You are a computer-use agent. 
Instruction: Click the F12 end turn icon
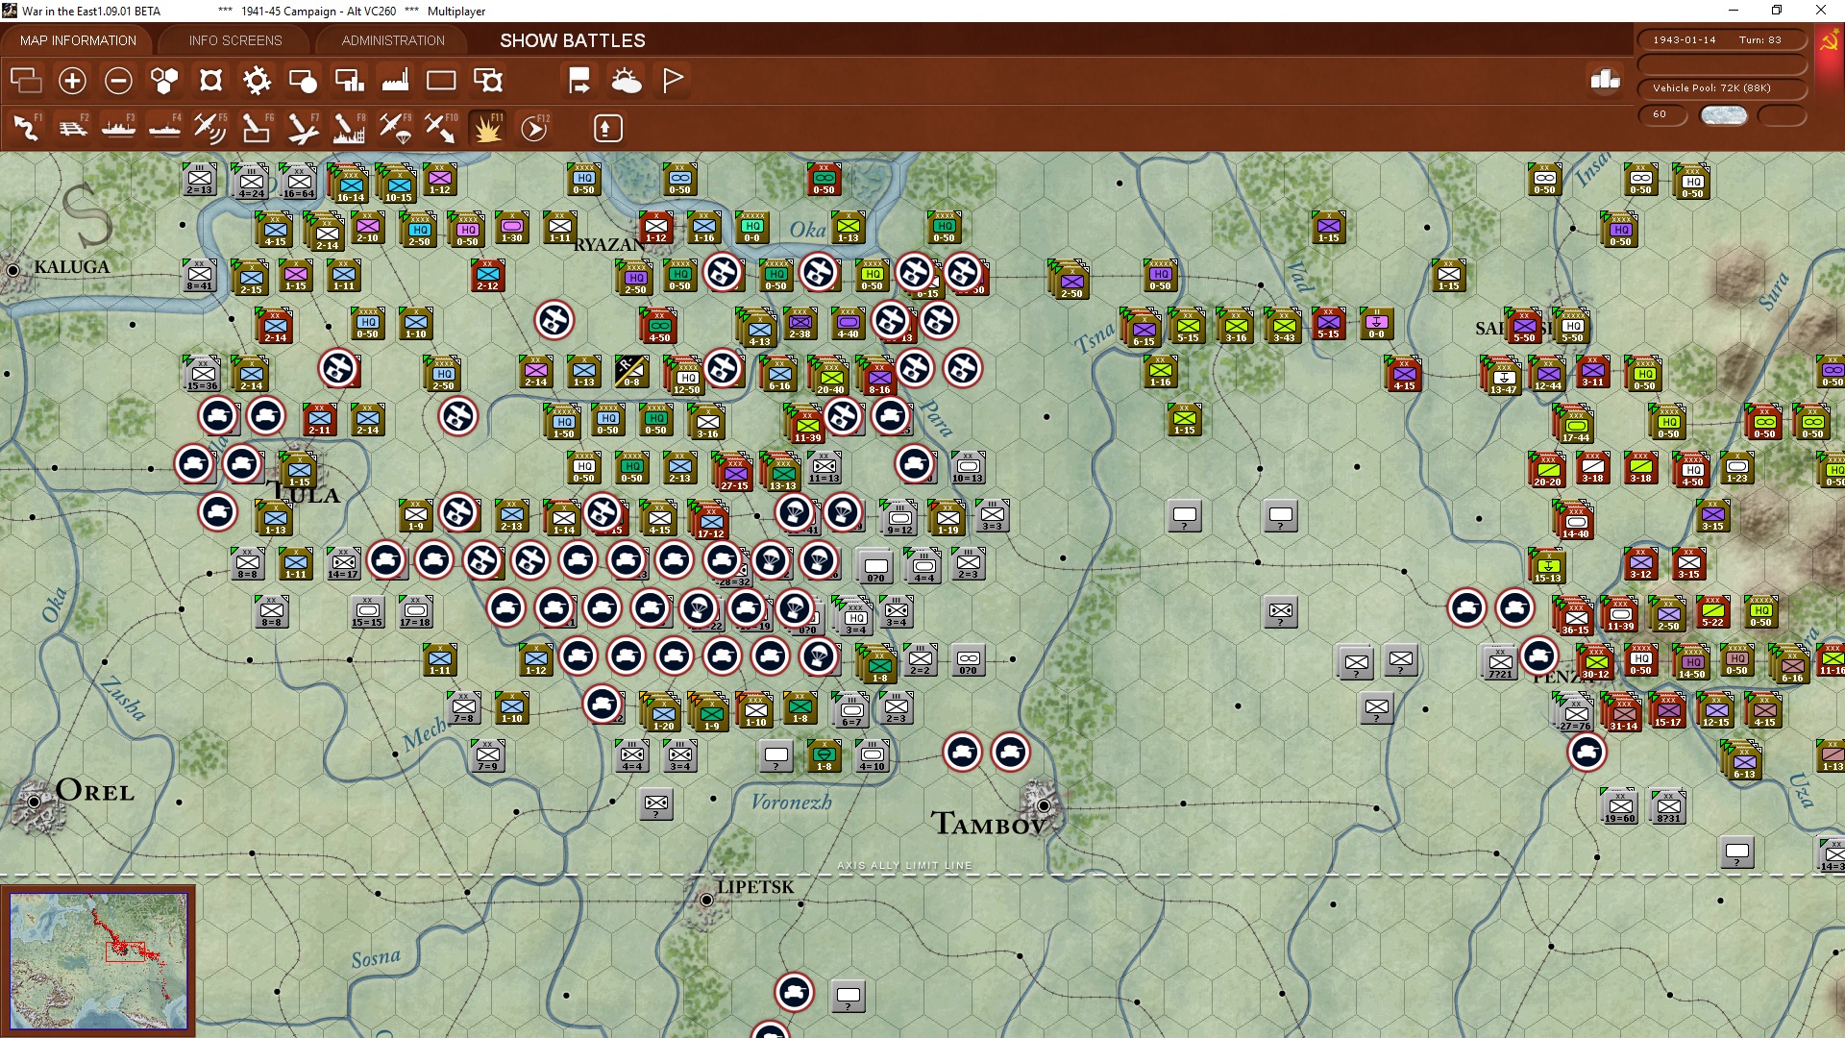tap(533, 128)
